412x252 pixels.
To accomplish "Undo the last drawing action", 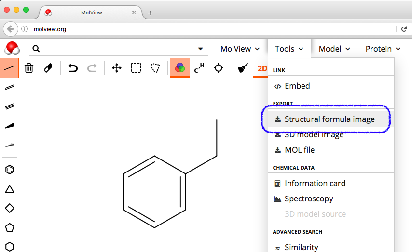I will 73,68.
